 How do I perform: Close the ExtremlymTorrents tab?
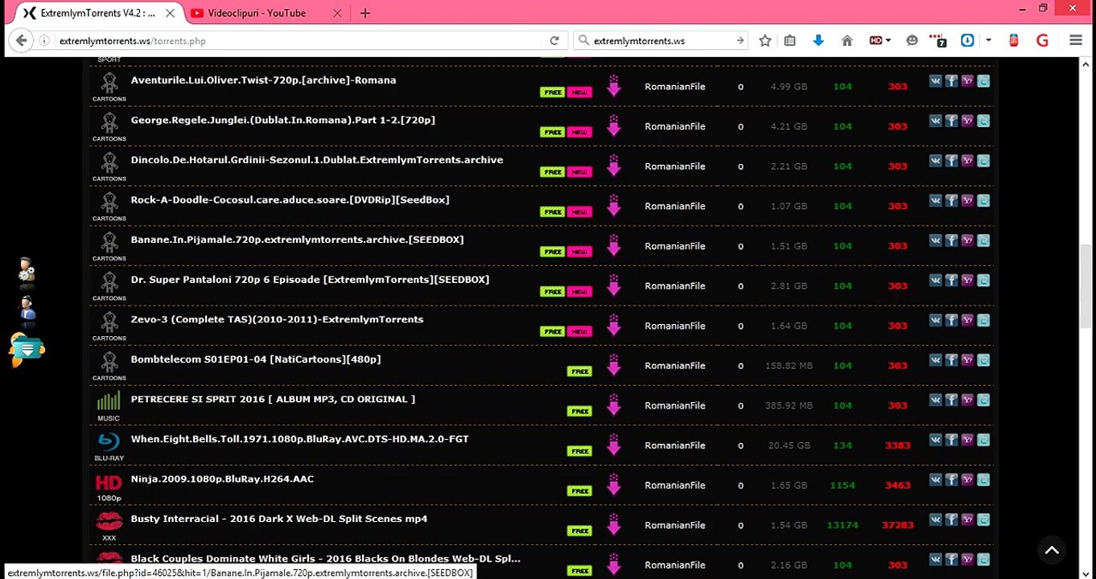click(x=170, y=13)
